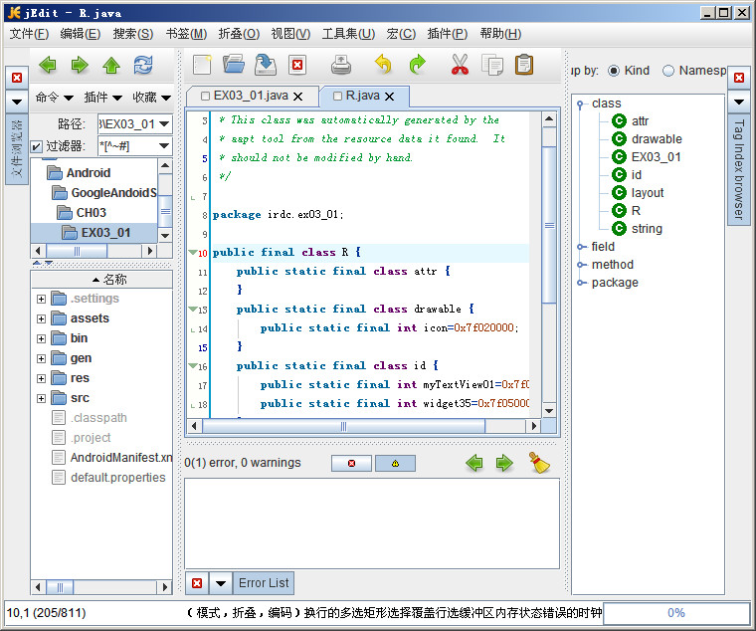Expand the method node in tag browser
The width and height of the screenshot is (756, 631).
[580, 265]
